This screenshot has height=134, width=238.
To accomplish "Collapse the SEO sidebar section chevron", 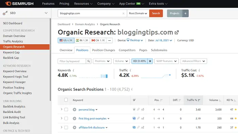I will point(46,13).
